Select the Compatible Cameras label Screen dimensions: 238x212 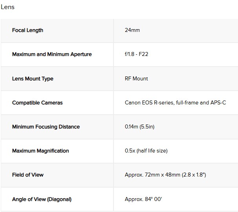click(x=37, y=103)
